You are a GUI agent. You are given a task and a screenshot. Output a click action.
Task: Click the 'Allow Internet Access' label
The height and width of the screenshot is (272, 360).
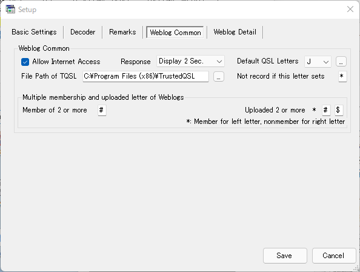pos(66,62)
